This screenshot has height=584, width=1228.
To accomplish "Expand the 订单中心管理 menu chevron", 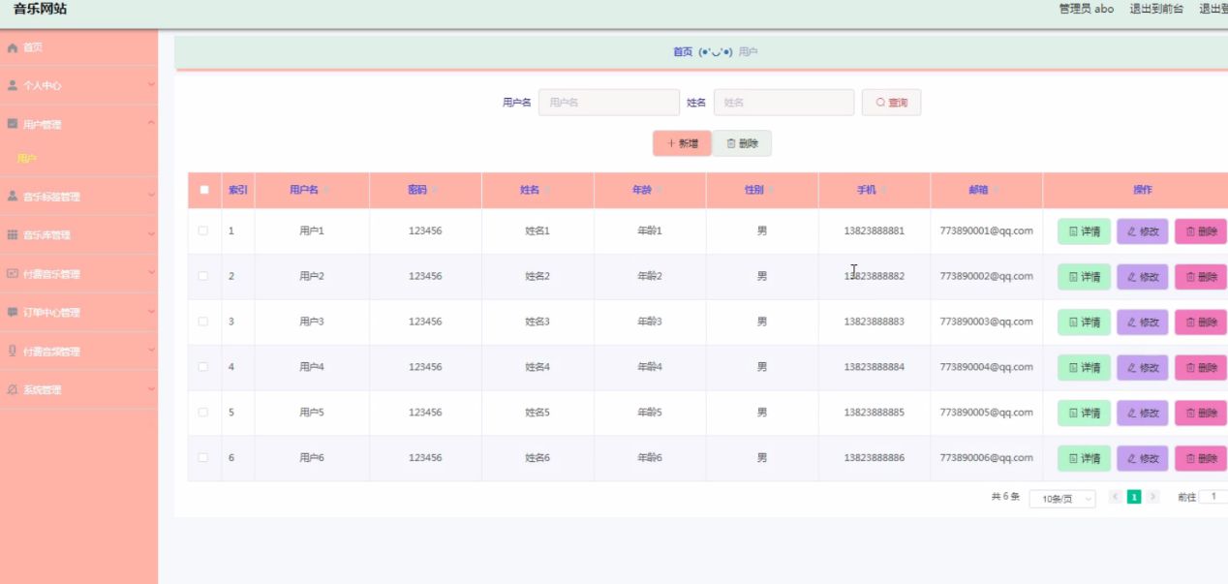I will [151, 312].
